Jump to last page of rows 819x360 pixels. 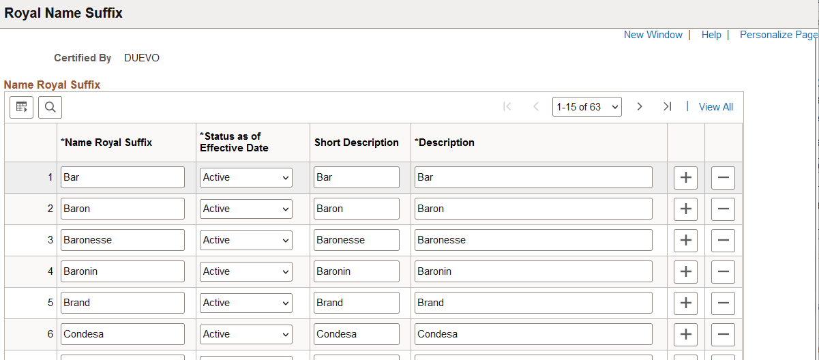668,106
